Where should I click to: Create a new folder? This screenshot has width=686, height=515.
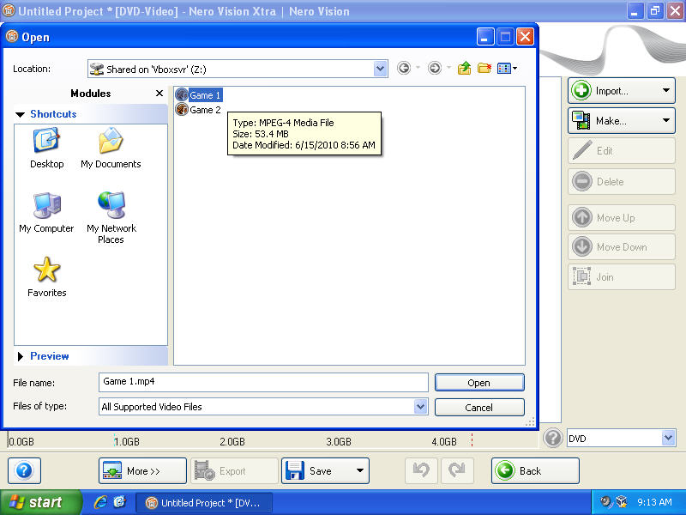(484, 69)
